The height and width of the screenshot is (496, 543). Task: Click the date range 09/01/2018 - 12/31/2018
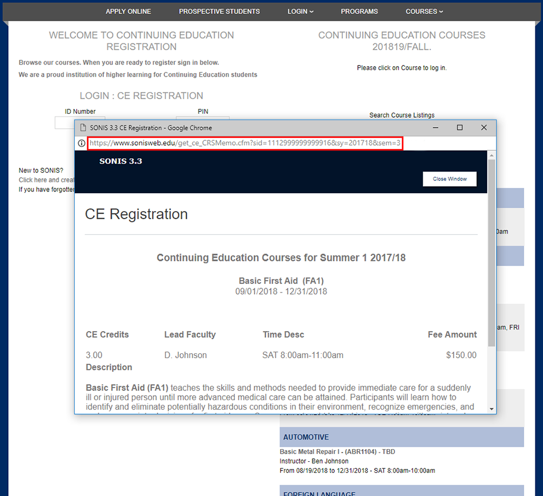tap(281, 291)
